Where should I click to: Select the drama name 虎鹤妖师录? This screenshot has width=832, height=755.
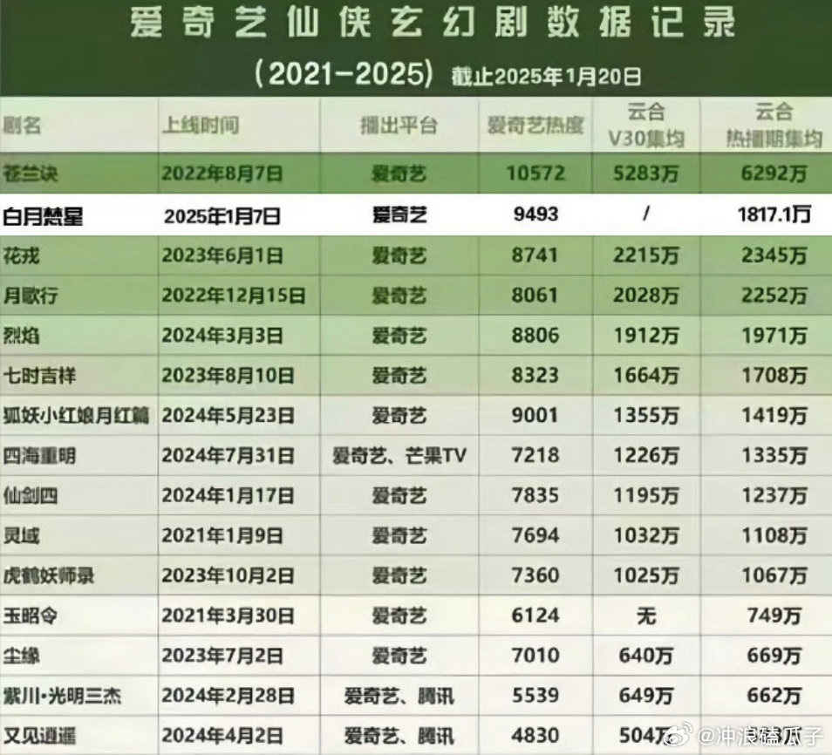click(48, 575)
